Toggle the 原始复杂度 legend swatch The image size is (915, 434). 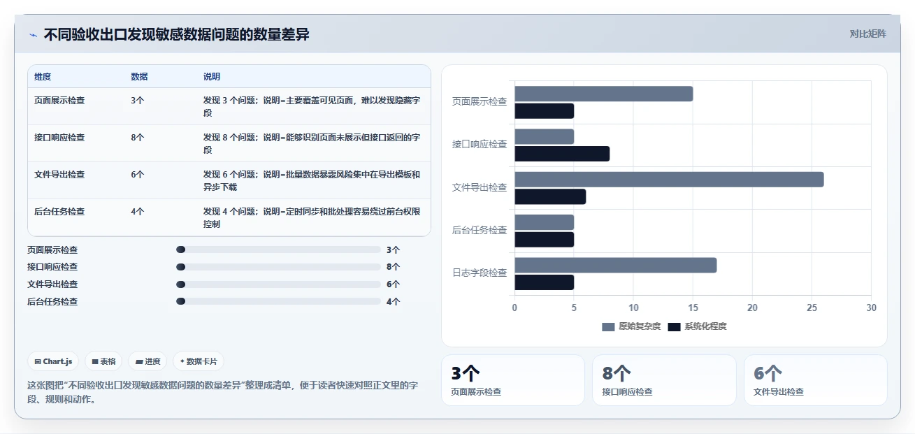tap(608, 326)
